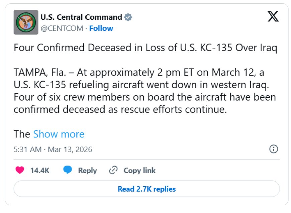The width and height of the screenshot is (291, 213).
Task: Expand the post with Show more
Action: [59, 134]
